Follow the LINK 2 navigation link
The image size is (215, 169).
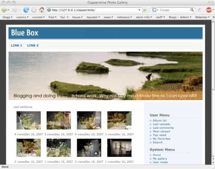[33, 46]
